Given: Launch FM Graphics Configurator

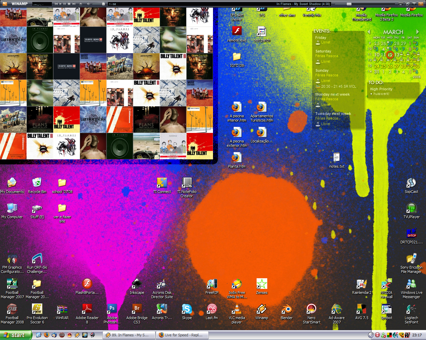Looking at the screenshot, I should coord(12,263).
